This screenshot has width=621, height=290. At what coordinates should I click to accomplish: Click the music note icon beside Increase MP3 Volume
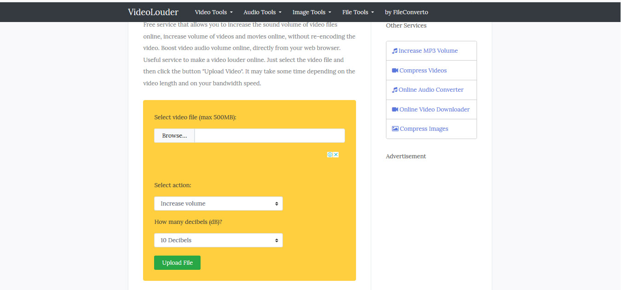(395, 51)
